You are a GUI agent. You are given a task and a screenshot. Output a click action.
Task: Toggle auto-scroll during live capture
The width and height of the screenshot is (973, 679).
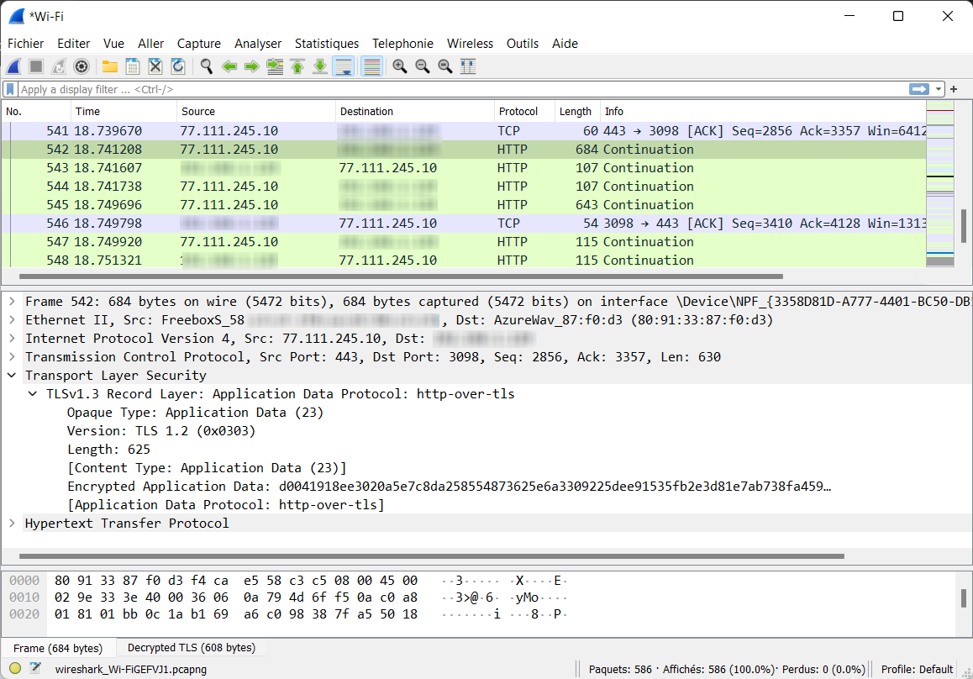point(343,66)
